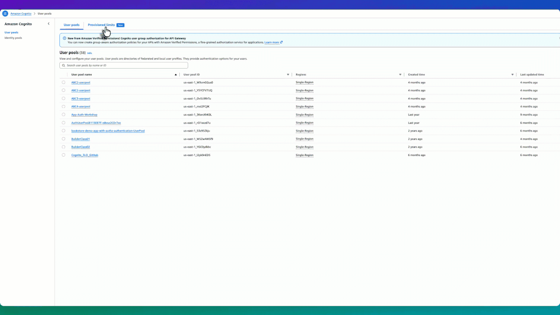Click the New badge beside Provisioned limits
Viewport: 560px width, 315px height.
click(x=120, y=25)
